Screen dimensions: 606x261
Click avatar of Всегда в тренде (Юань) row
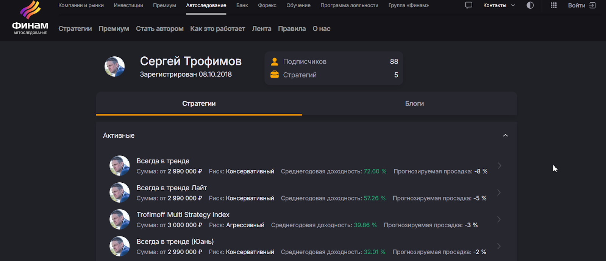(120, 246)
